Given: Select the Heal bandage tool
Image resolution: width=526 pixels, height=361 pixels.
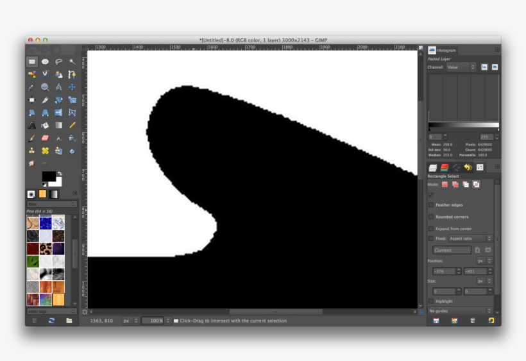Looking at the screenshot, I should (x=45, y=151).
